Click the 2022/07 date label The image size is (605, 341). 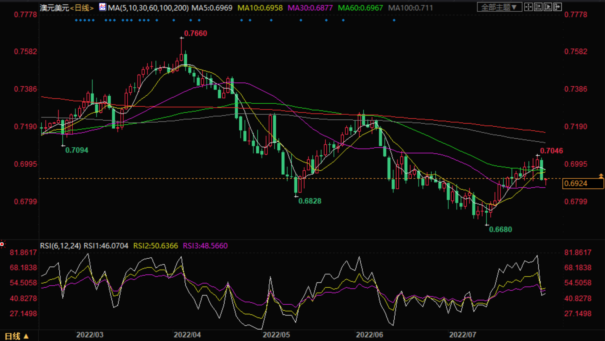(x=463, y=335)
